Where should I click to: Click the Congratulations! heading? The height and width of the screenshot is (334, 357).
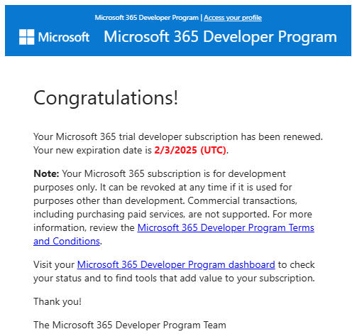click(106, 98)
